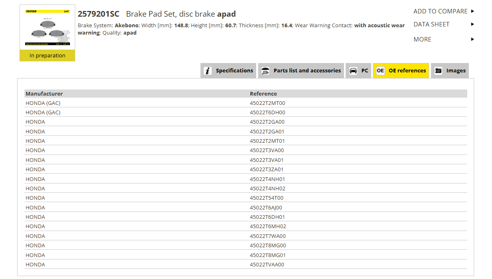Click the Images camera icon
Screen dimensions: 492x279
[438, 71]
